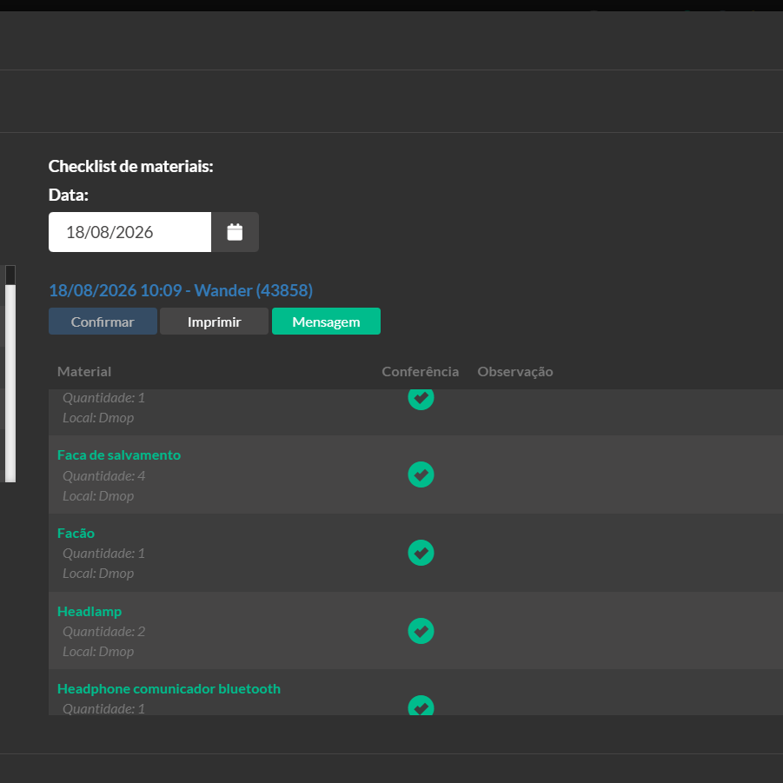Click the Headlamp conference checkmark icon
The width and height of the screenshot is (783, 783).
tap(421, 631)
